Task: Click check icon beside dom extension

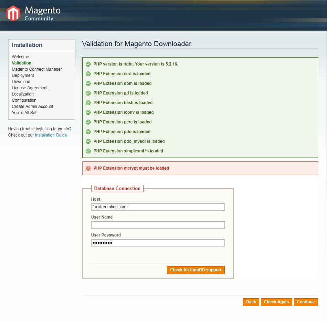Action: click(x=88, y=83)
